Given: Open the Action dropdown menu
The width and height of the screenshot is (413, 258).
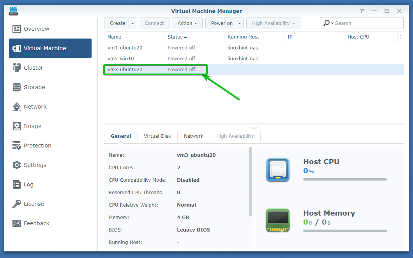Looking at the screenshot, I should [x=187, y=23].
